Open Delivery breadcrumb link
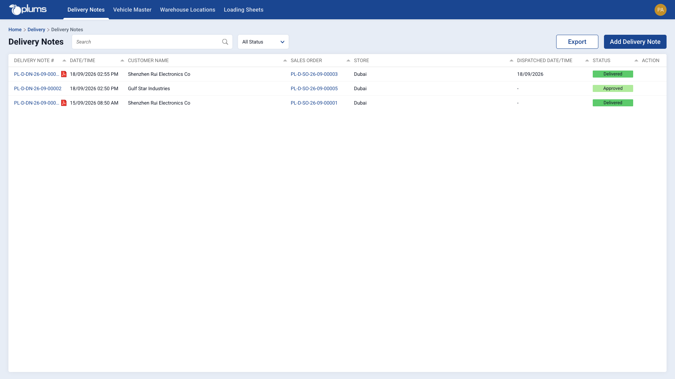Screen dimensions: 675x379 pos(36,29)
